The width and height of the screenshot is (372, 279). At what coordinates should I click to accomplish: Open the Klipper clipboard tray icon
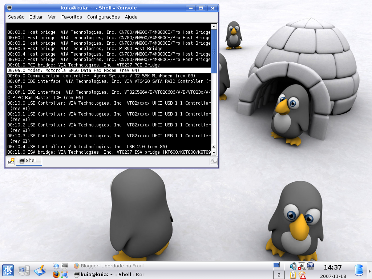click(x=293, y=275)
